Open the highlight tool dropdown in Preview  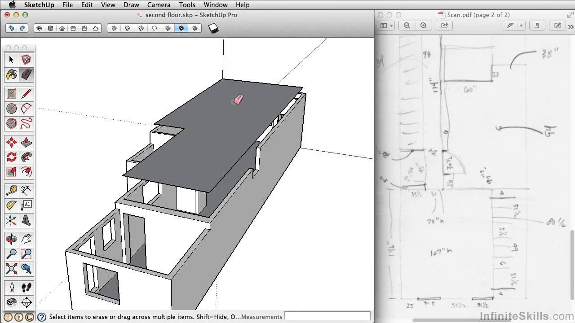click(x=521, y=26)
